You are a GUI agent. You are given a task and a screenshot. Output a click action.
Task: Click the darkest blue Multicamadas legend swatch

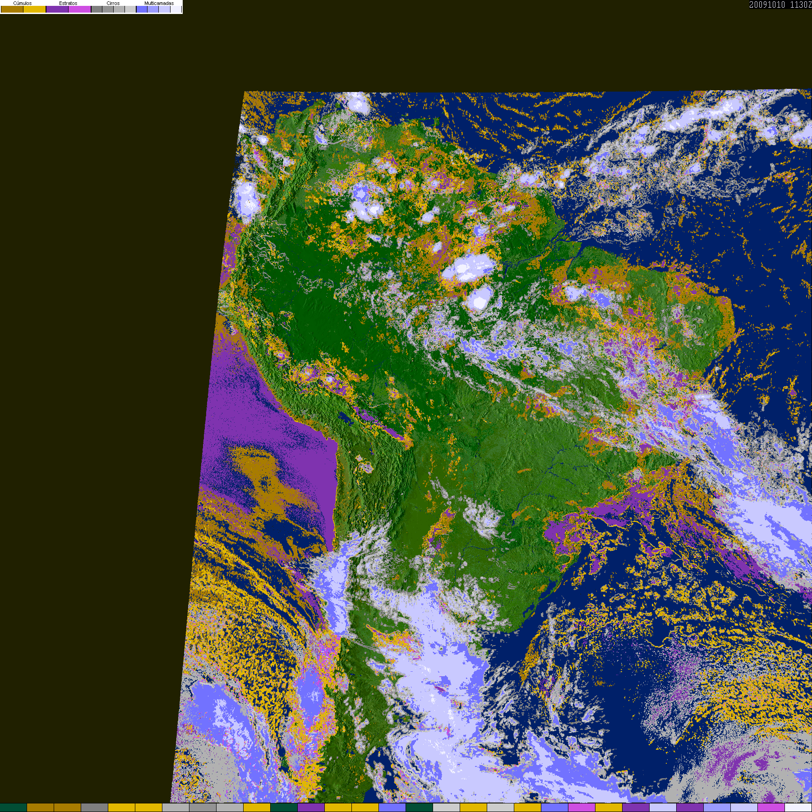142,9
